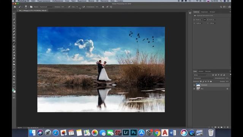The image size is (243, 137).
Task: Select the Move tool
Action: (14, 14)
